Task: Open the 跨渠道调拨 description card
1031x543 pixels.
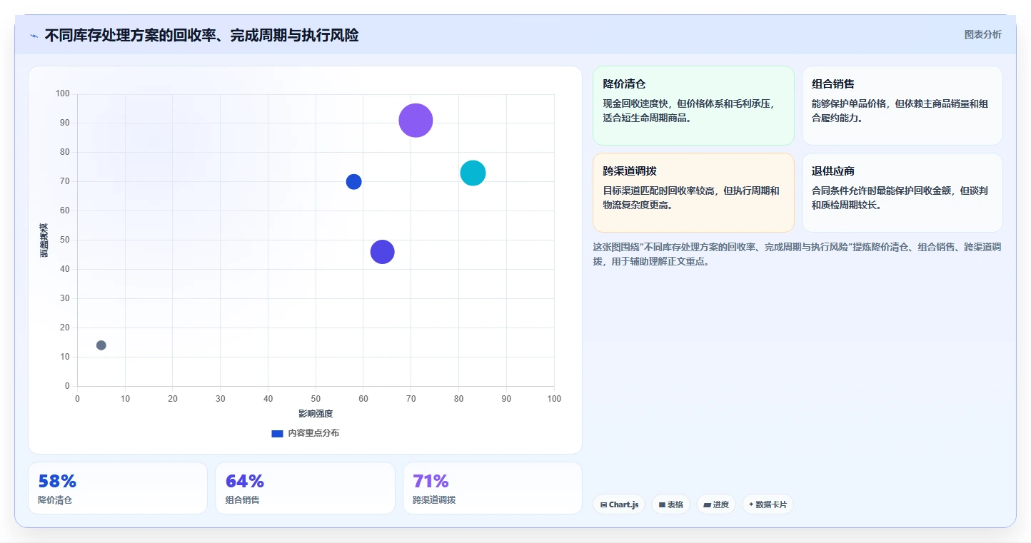Action: [693, 193]
